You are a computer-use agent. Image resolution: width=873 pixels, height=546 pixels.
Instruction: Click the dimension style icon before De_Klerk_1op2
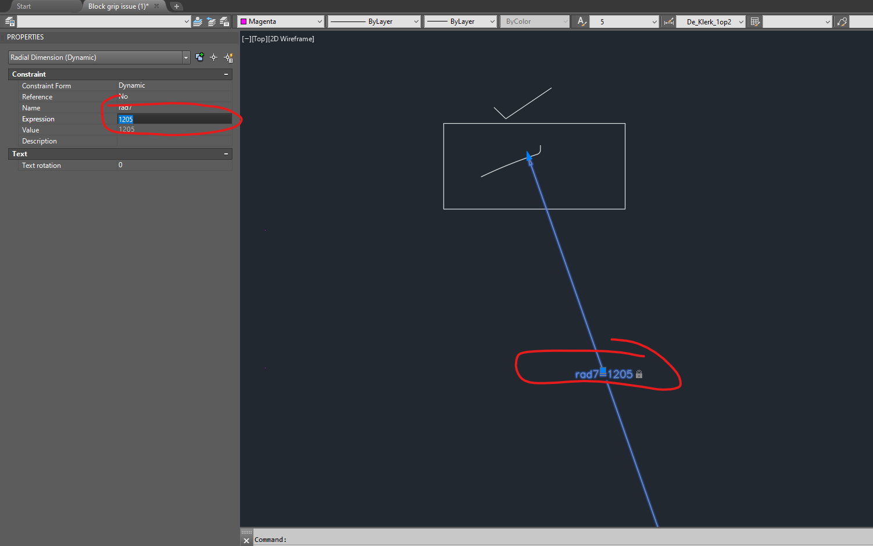(668, 21)
